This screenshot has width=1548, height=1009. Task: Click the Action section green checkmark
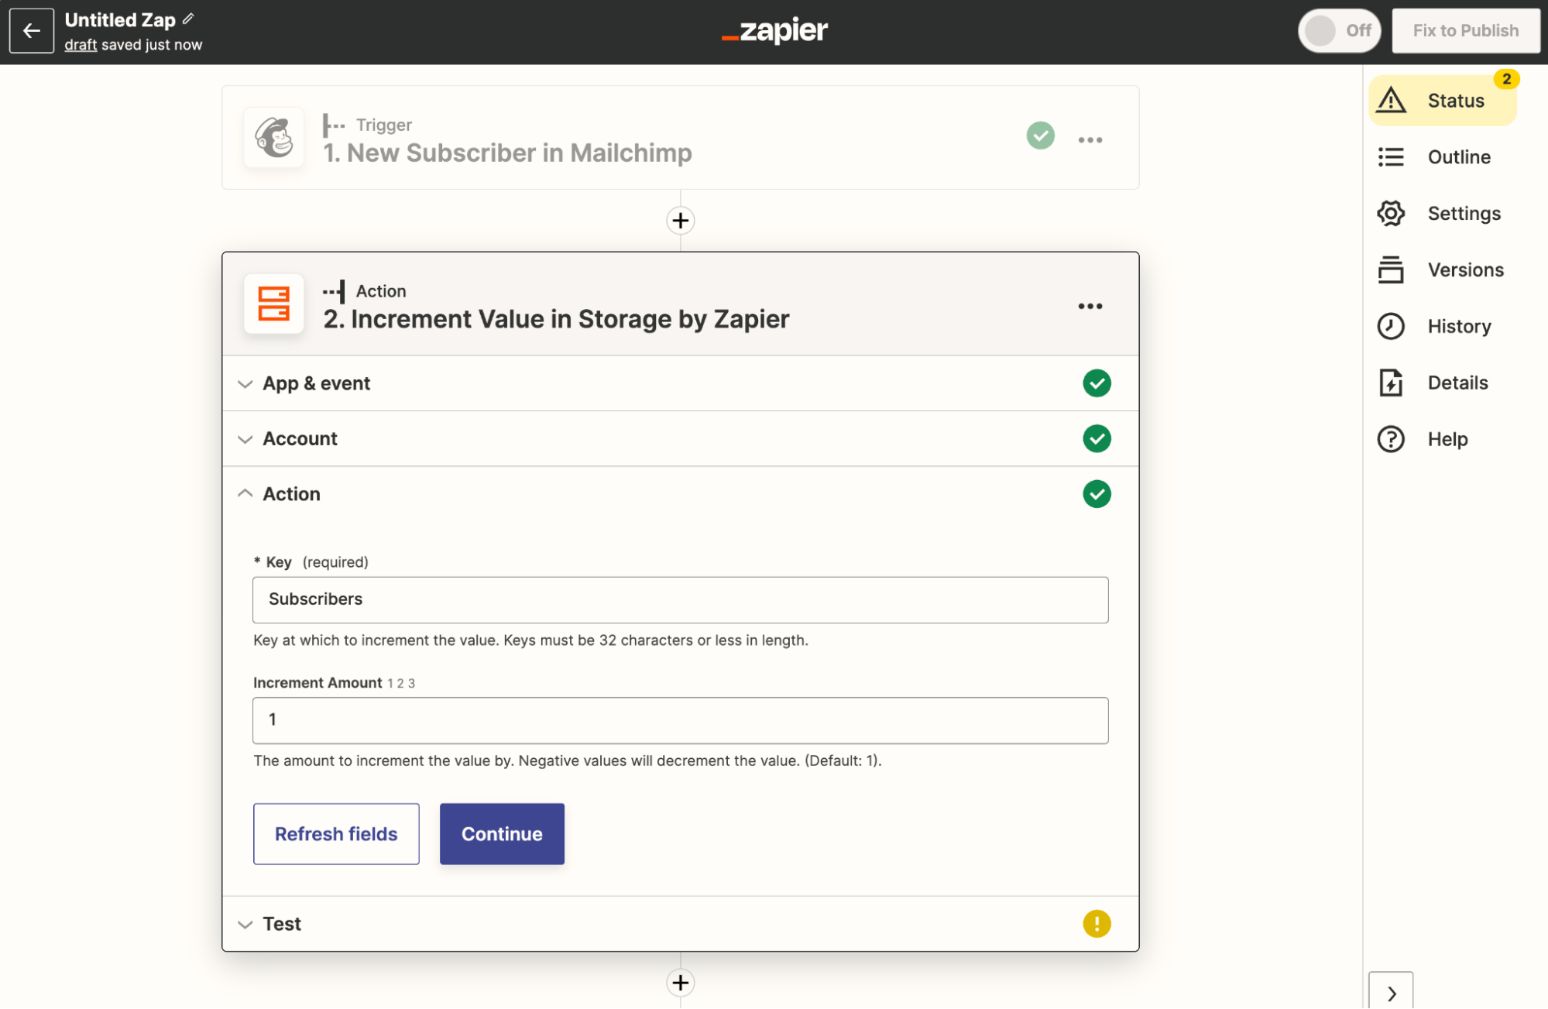coord(1097,494)
